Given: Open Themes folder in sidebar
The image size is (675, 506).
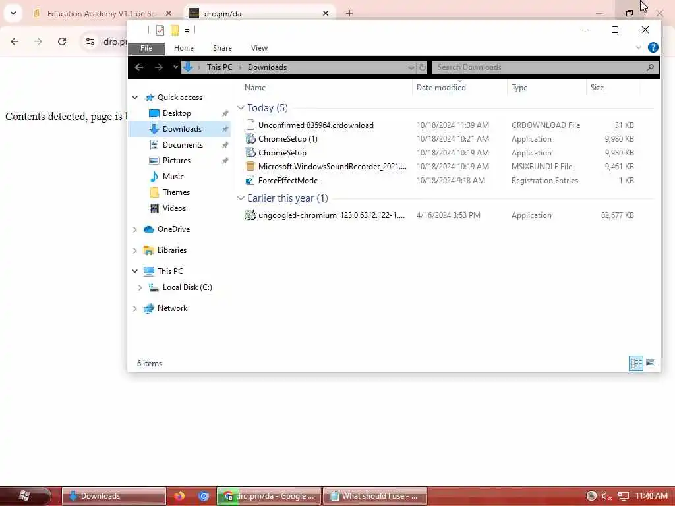Looking at the screenshot, I should click(x=176, y=192).
